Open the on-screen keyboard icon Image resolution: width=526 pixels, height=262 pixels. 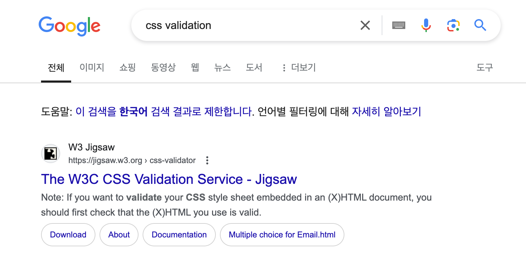point(399,25)
